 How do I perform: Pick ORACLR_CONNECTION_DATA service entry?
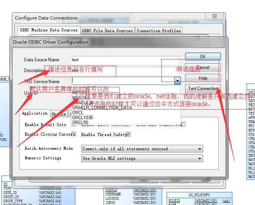tap(102, 108)
